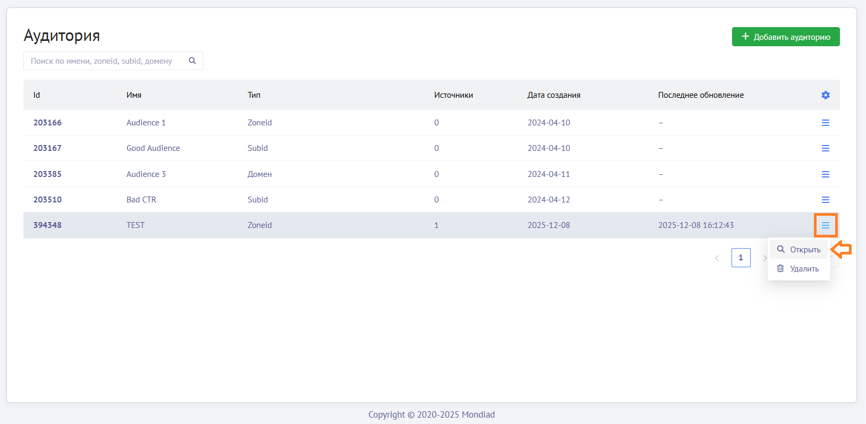Open actions menu for Bad CTR row

(x=825, y=200)
